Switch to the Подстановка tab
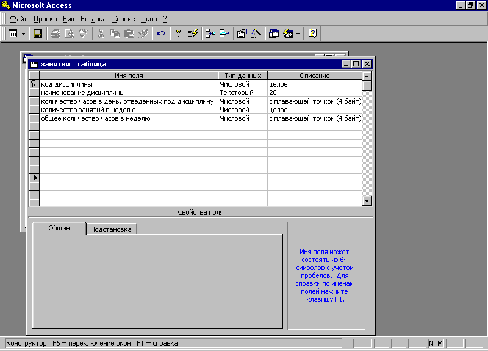The image size is (488, 351). tap(111, 229)
